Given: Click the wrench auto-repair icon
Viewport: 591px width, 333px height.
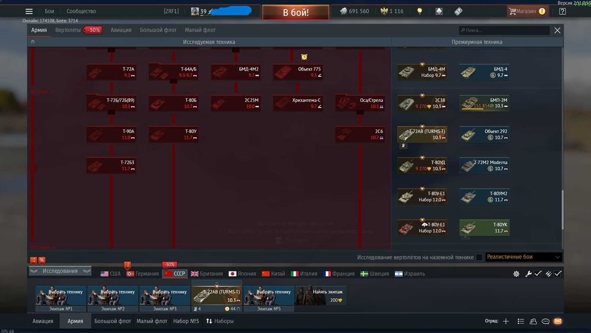Looking at the screenshot, I should 528,274.
